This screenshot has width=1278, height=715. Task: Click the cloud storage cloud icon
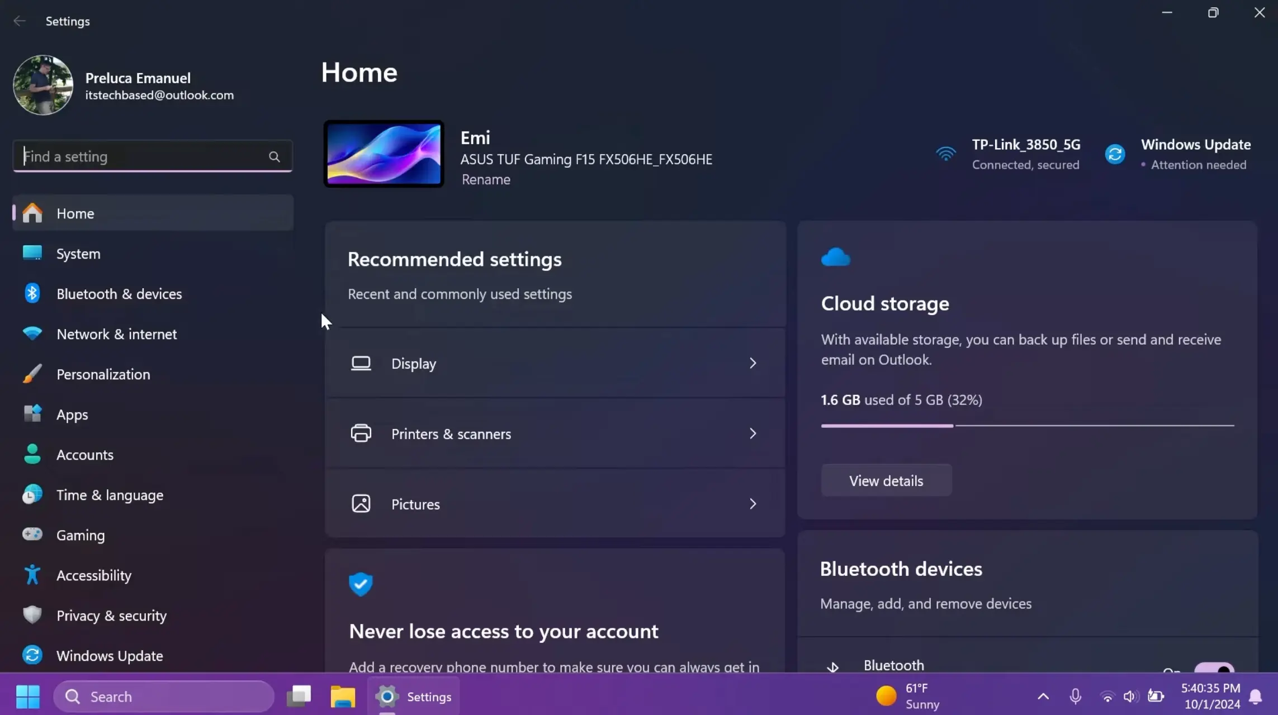coord(836,258)
